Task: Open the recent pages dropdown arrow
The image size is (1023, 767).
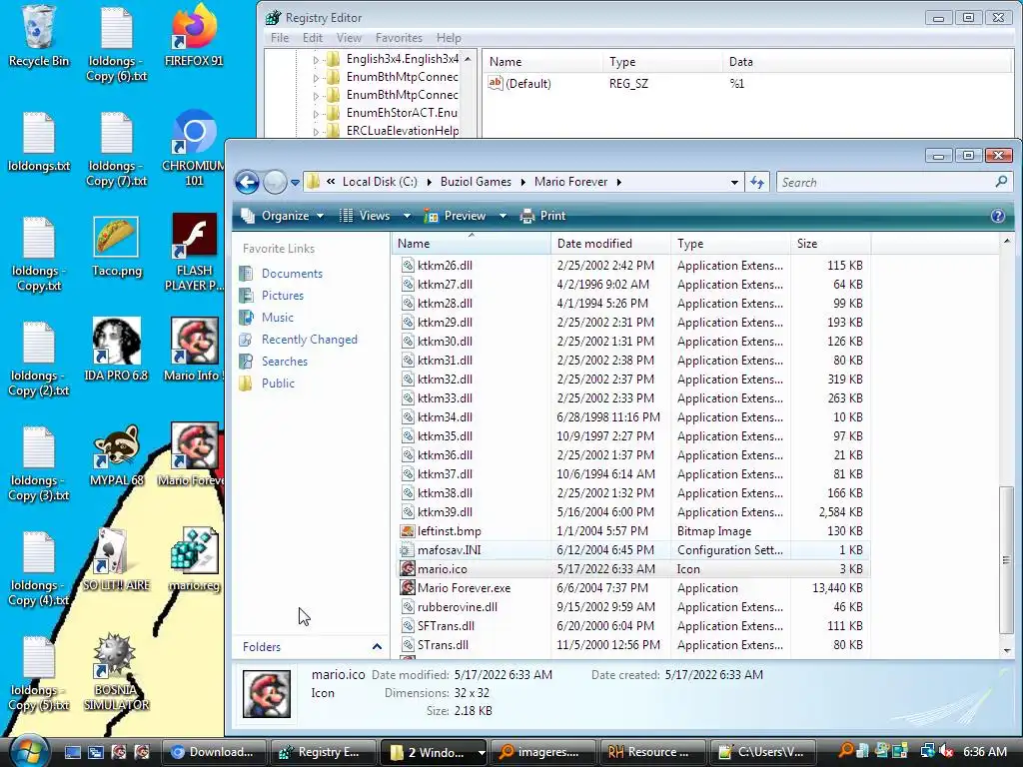Action: coord(295,182)
